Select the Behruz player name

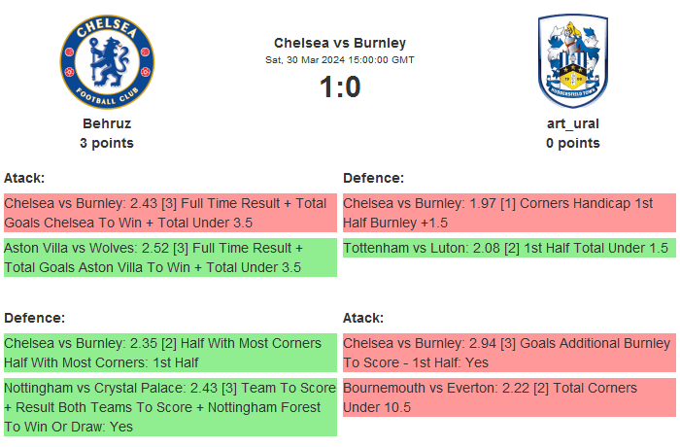(107, 123)
